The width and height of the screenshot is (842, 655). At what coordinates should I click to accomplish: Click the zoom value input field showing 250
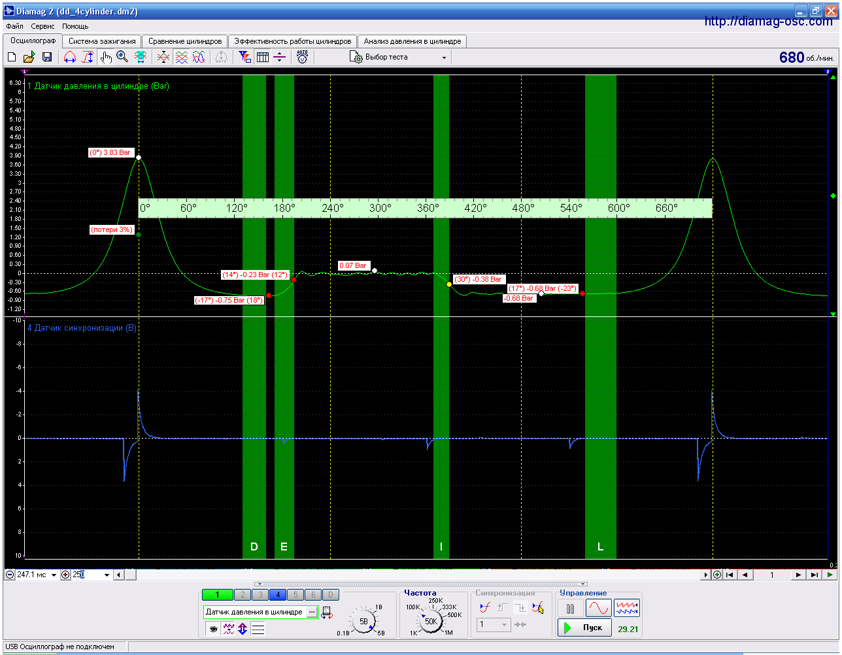[87, 575]
